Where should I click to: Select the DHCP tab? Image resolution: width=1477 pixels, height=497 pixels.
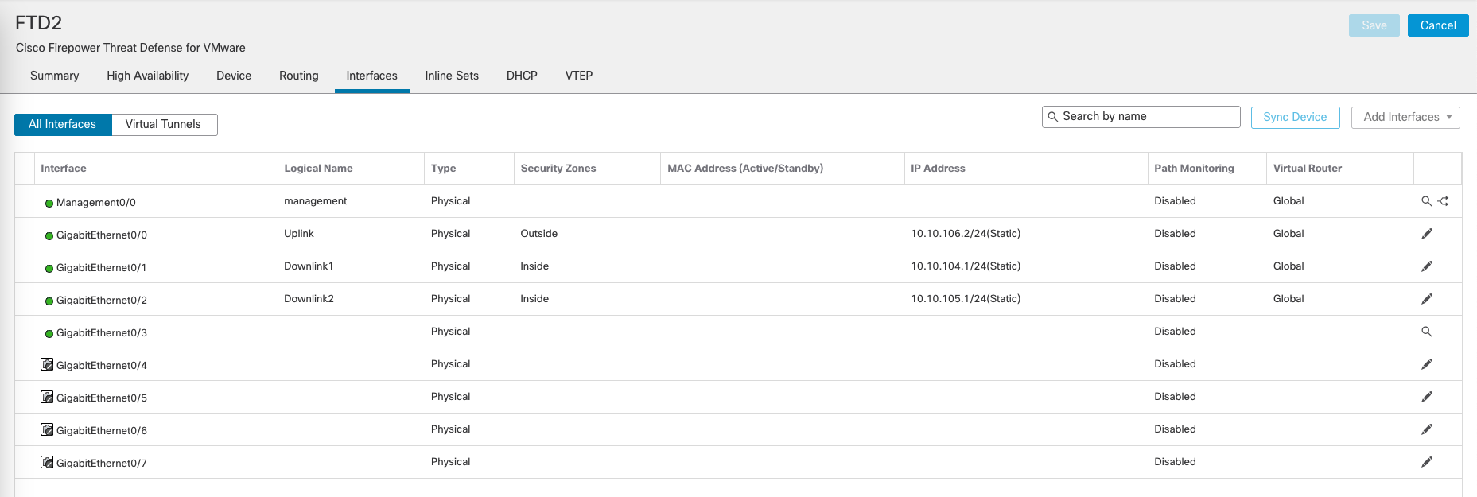point(522,76)
